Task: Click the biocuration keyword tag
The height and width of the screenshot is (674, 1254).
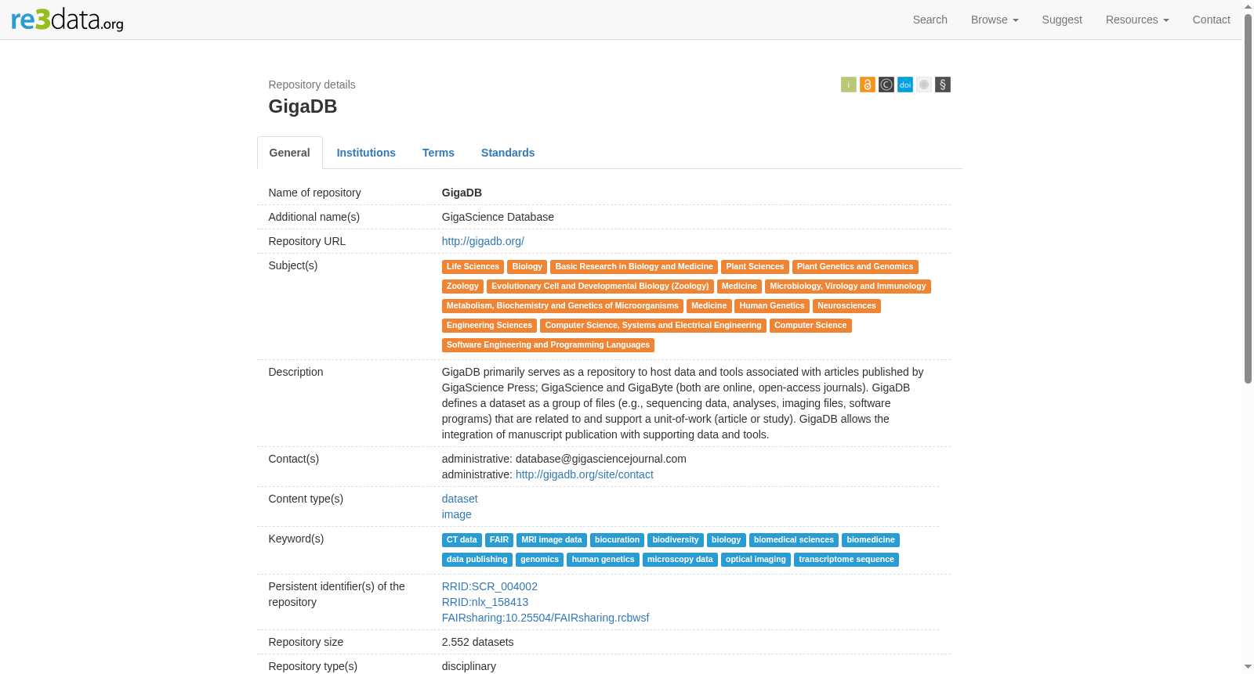Action: [x=617, y=540]
